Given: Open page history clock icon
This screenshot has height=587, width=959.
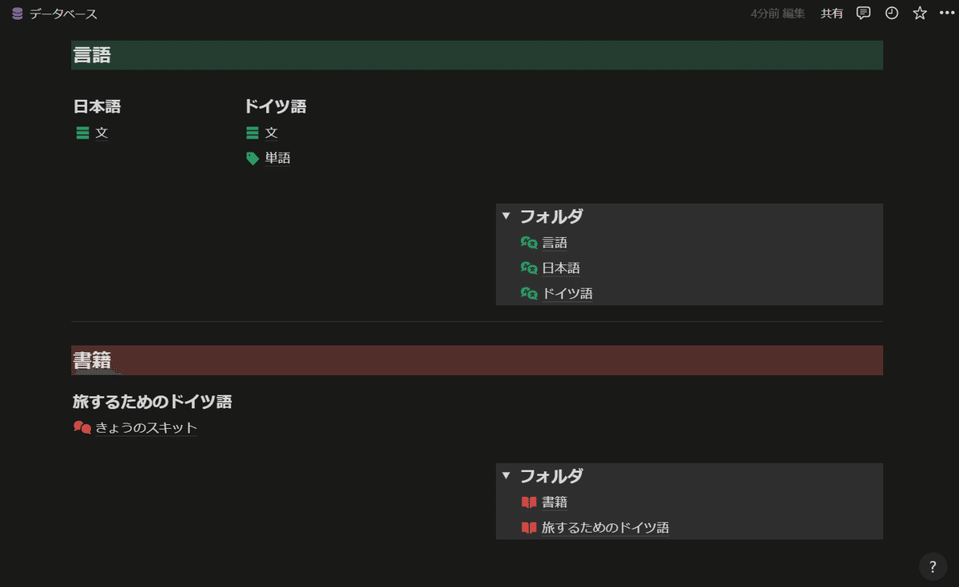Looking at the screenshot, I should (892, 13).
